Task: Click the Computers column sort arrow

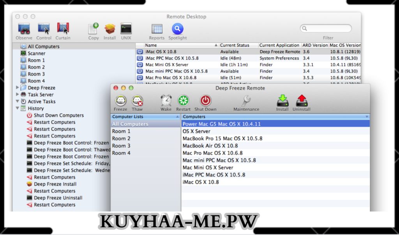Action: pos(367,117)
